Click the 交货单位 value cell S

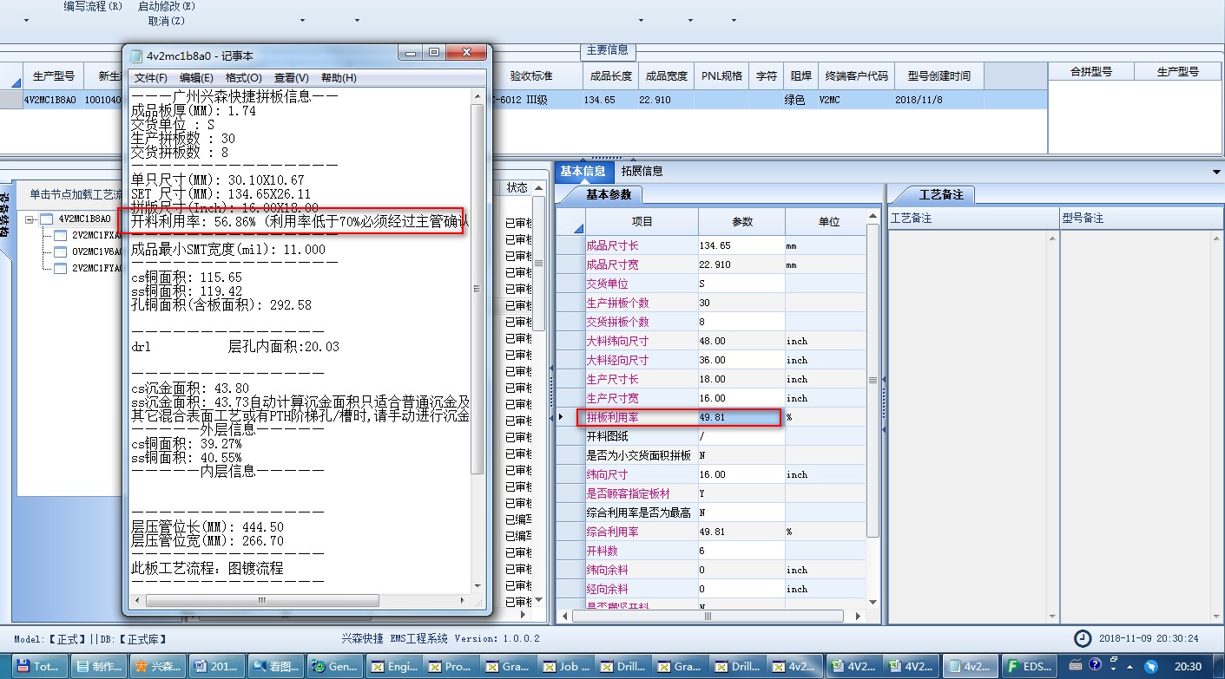point(741,284)
